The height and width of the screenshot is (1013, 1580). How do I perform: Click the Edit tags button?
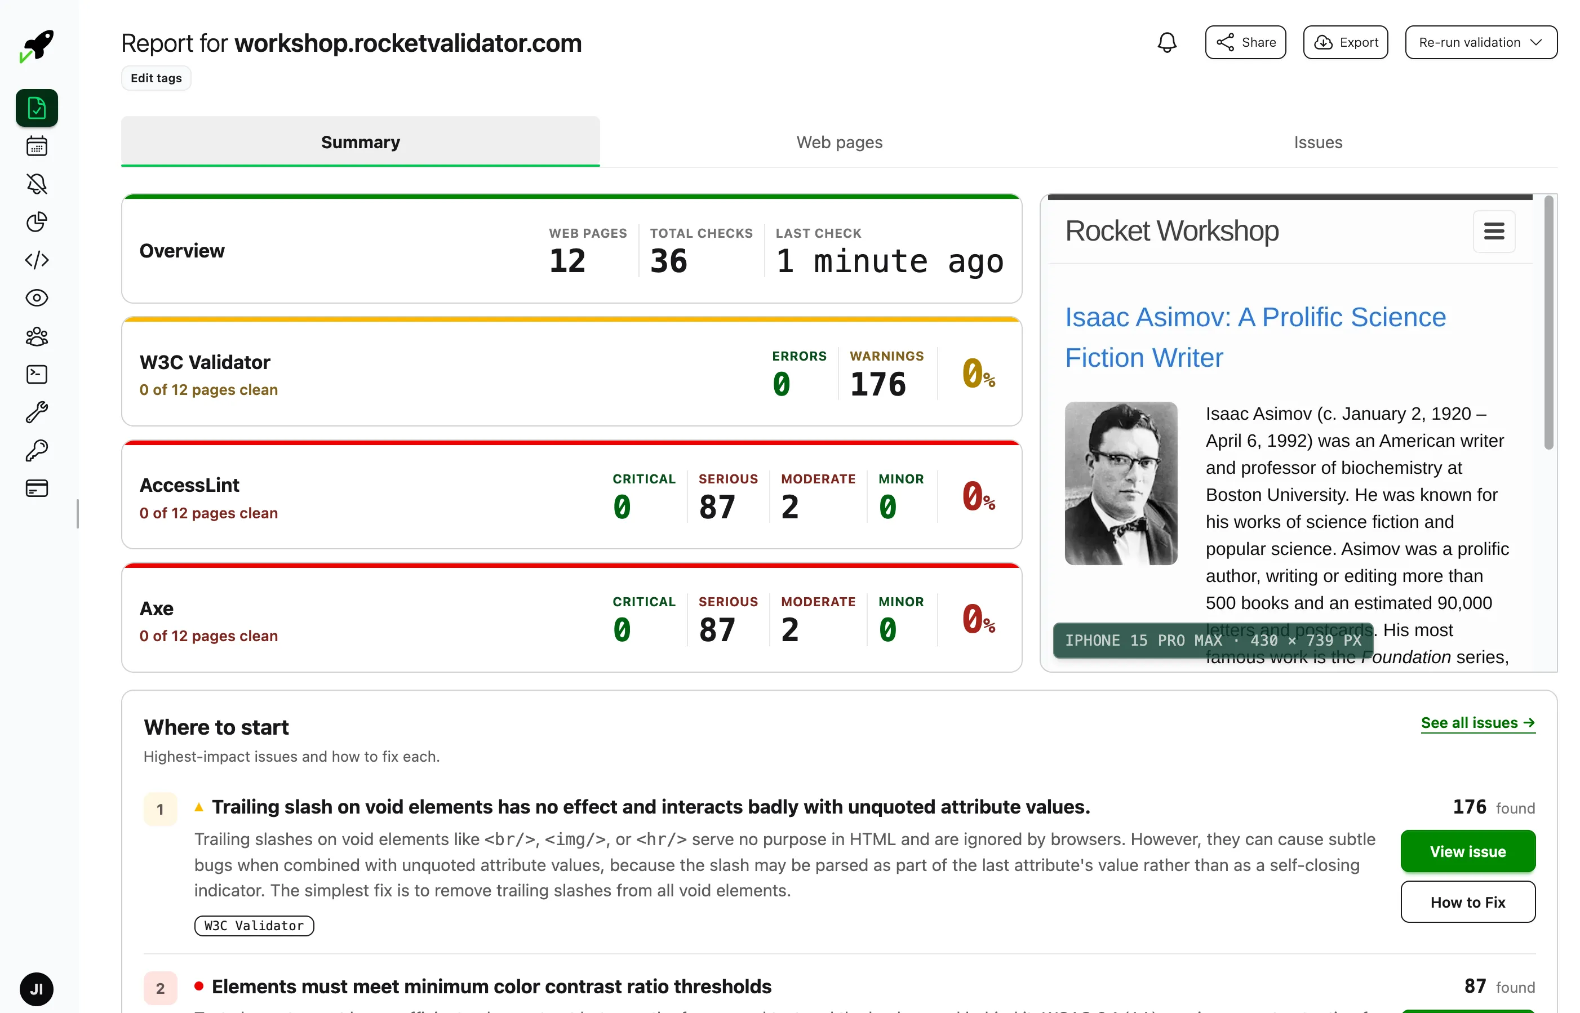pos(156,78)
